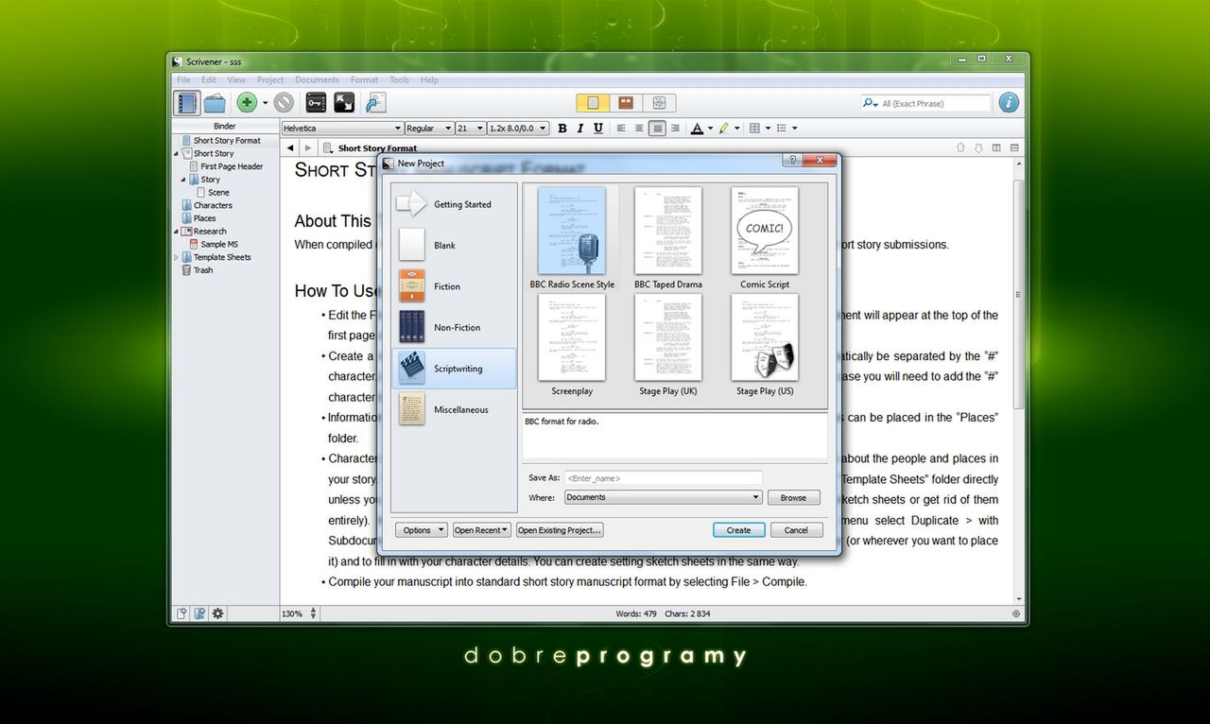Click the text color A swatch
This screenshot has height=724, width=1210.
[698, 128]
